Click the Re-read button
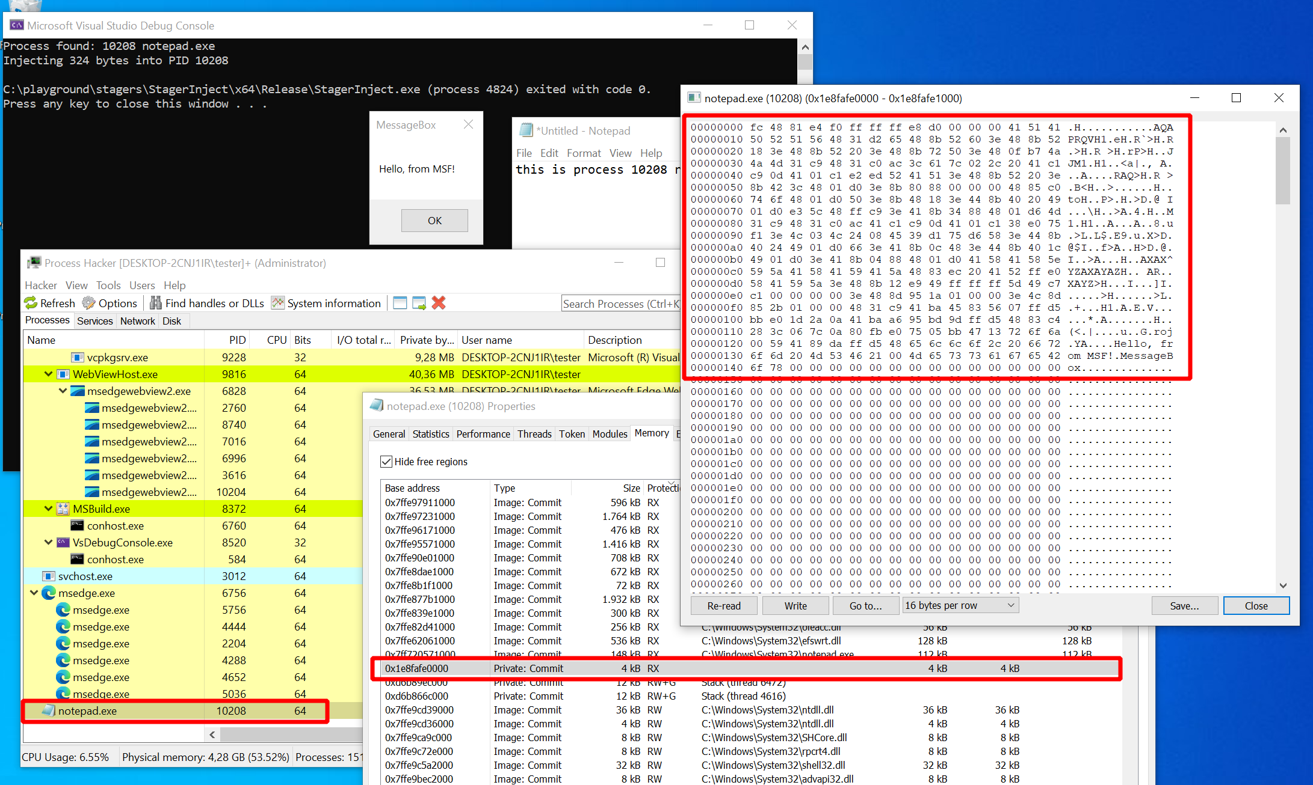 tap(724, 605)
